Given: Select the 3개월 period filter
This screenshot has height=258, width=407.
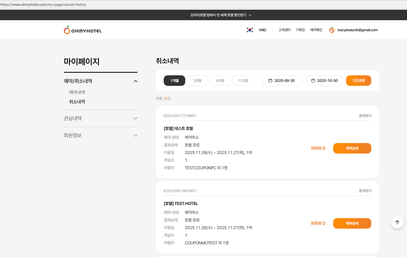Looking at the screenshot, I should tap(197, 81).
